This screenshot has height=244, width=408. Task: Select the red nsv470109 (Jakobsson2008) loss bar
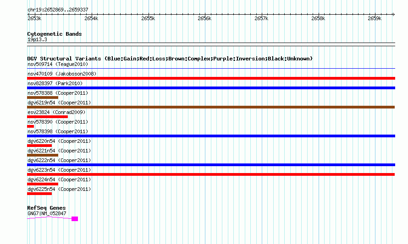coord(211,78)
